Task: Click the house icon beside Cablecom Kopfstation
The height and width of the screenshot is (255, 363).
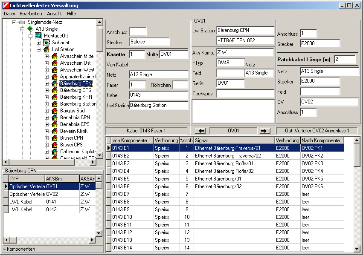Action: point(55,152)
